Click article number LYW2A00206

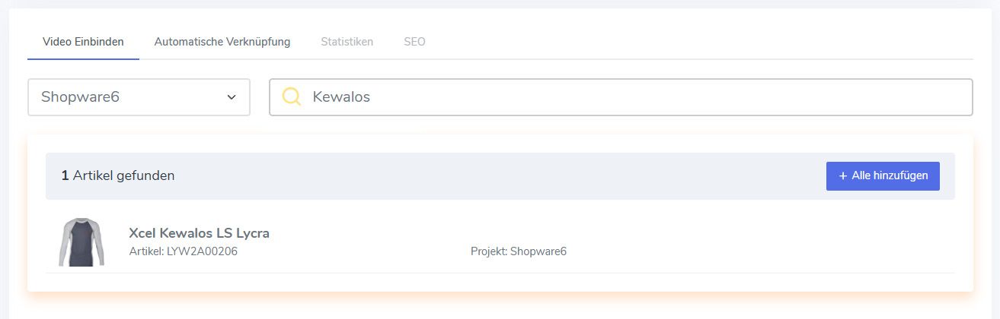[203, 251]
